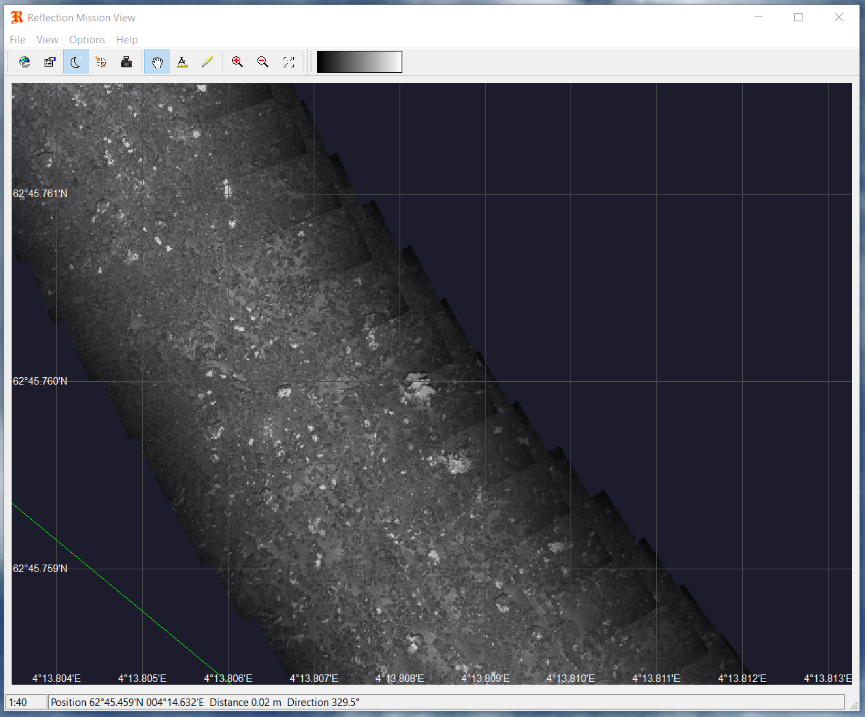
Task: Fit the sonar mosaic to window
Action: 288,61
